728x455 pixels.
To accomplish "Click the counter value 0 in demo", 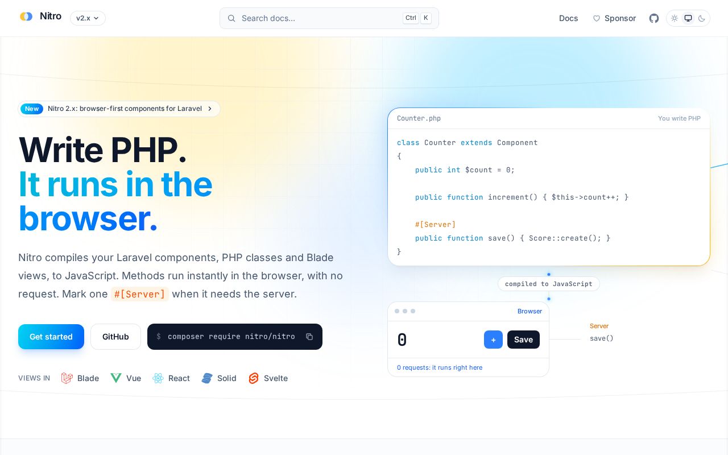I will pyautogui.click(x=402, y=340).
